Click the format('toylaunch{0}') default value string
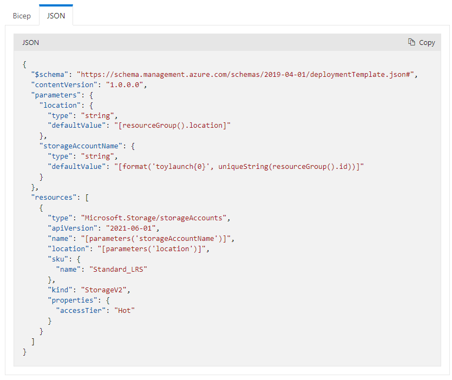 coord(239,167)
